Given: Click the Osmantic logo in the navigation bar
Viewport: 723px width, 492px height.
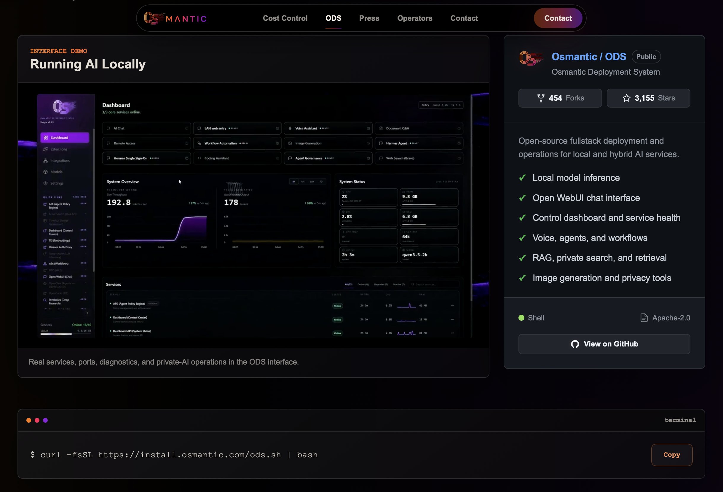Looking at the screenshot, I should click(175, 18).
